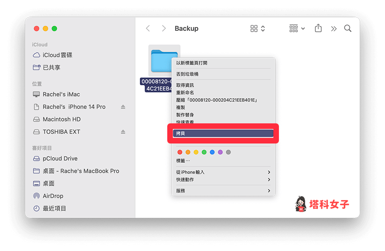The width and height of the screenshot is (385, 251).
Task: Click the Backup window title
Action: coord(187,29)
